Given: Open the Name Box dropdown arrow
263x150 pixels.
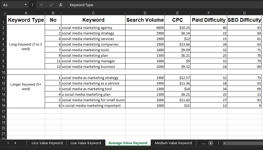Looking at the screenshot, I should point(26,5).
